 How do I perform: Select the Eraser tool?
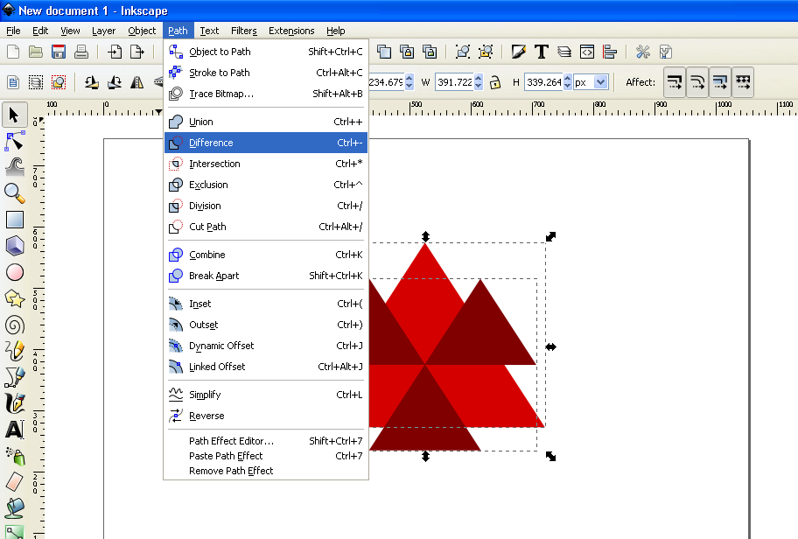point(14,482)
